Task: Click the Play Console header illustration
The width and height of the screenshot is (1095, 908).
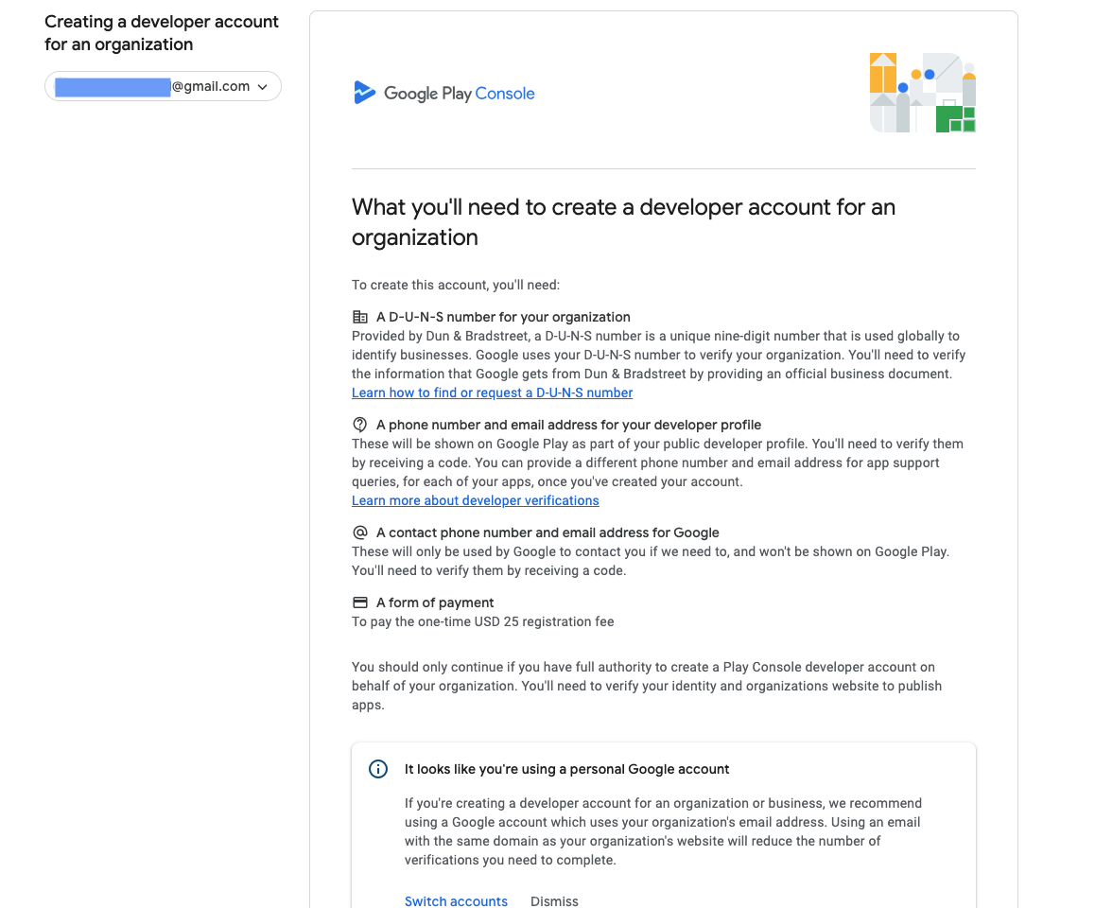Action: tap(923, 92)
